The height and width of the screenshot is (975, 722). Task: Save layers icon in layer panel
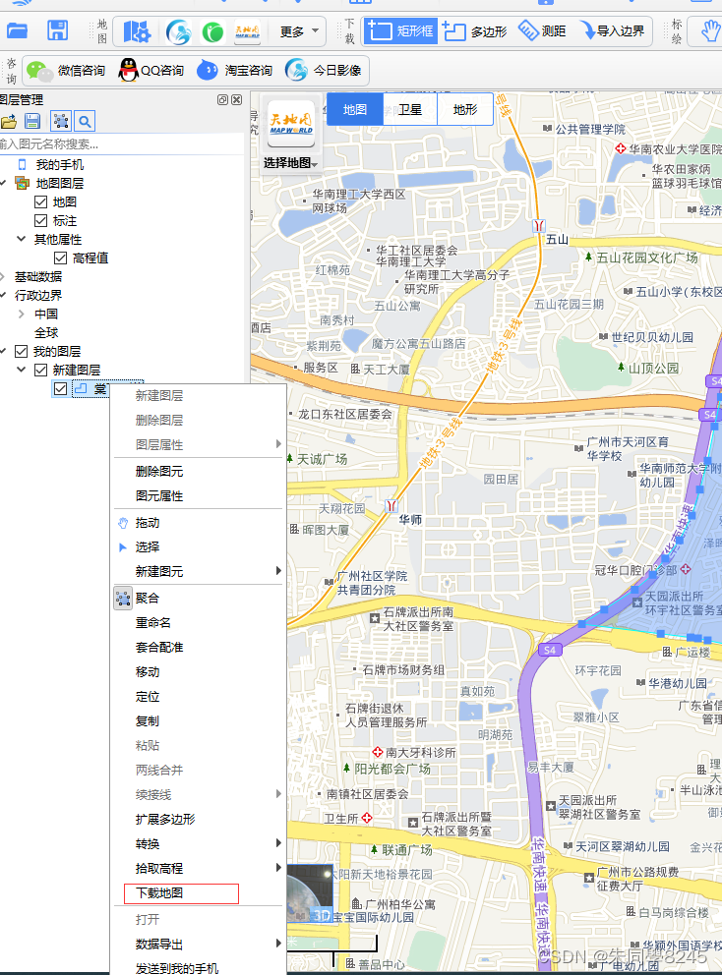32,121
